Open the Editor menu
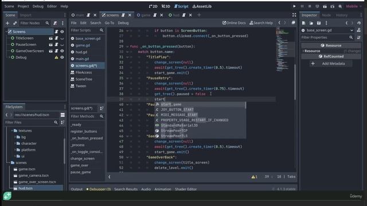This screenshot has width=367, height=206. point(52,6)
